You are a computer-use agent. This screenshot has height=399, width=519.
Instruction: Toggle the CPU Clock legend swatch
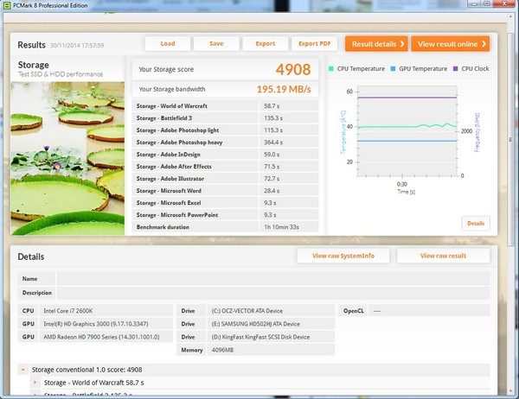coord(456,69)
